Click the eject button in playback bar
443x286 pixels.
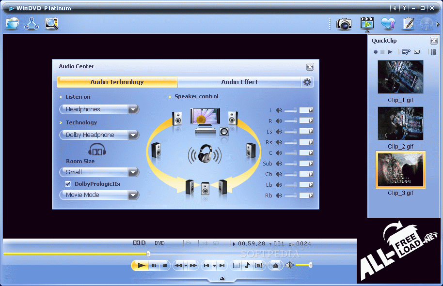point(276,265)
